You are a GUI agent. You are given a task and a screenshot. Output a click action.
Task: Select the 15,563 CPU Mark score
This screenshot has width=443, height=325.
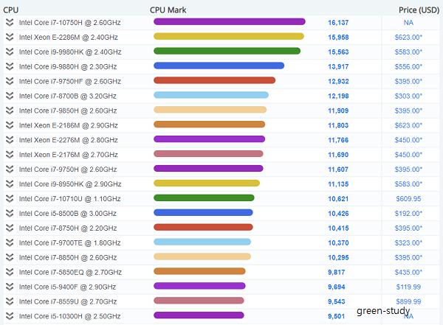coord(338,52)
